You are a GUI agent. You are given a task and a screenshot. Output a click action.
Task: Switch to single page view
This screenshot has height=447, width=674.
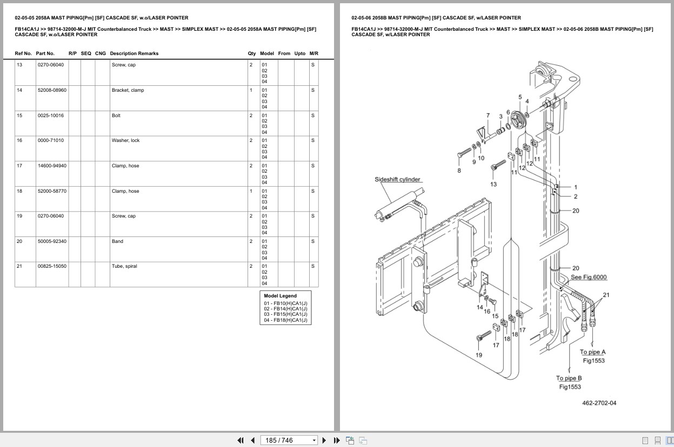pyautogui.click(x=645, y=441)
